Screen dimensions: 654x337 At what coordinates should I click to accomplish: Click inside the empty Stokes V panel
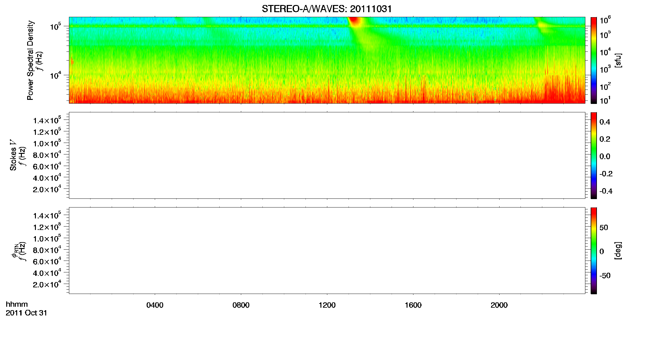pos(327,155)
